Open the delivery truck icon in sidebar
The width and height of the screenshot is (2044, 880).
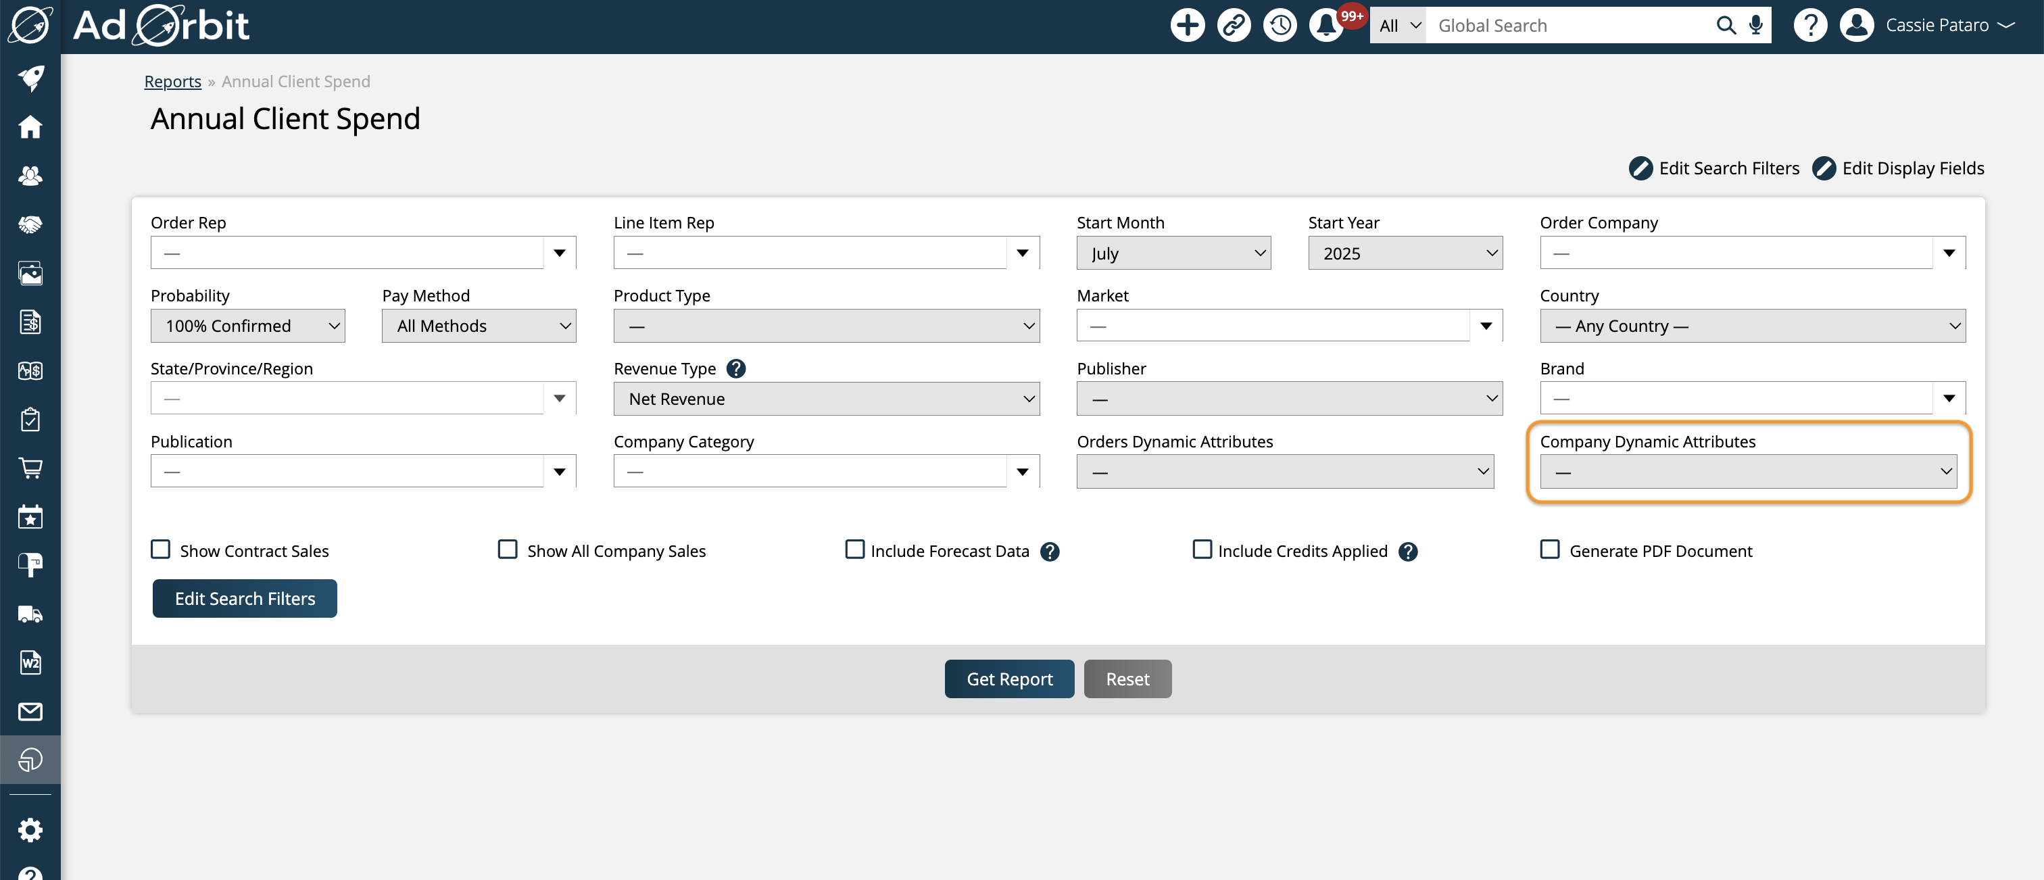click(30, 614)
